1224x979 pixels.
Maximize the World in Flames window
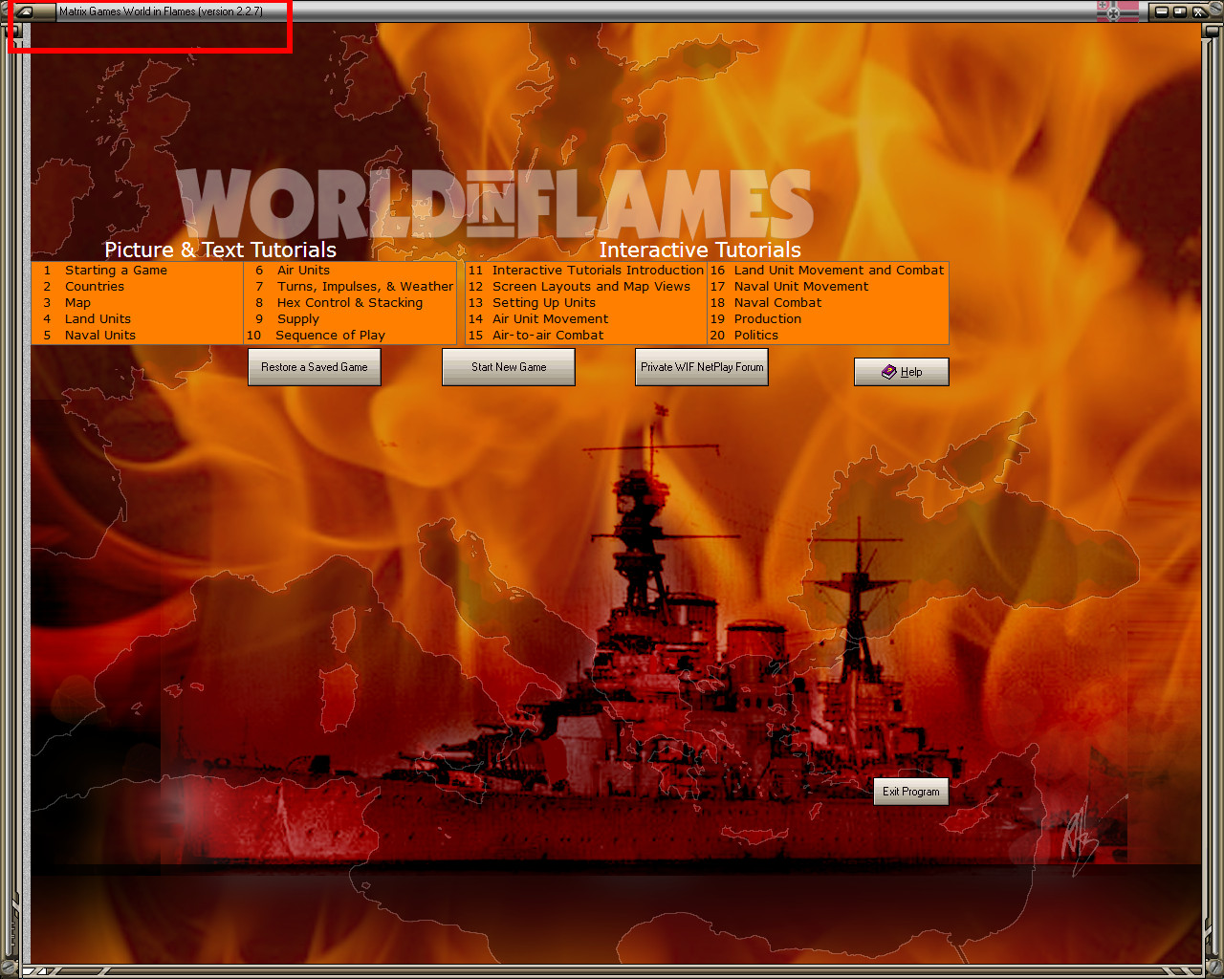(x=1180, y=11)
